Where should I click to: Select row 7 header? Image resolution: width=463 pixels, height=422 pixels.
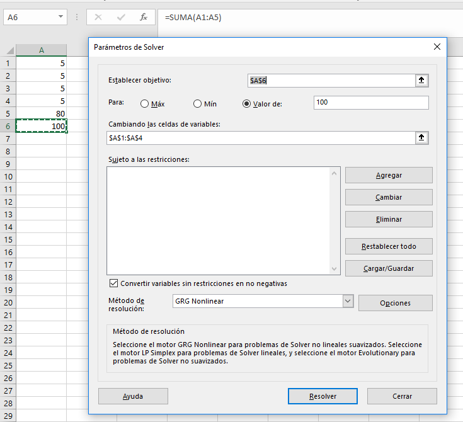coord(8,139)
